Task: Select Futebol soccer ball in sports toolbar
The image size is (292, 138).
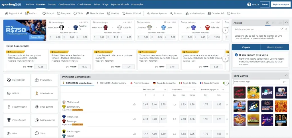Action: pos(44,13)
